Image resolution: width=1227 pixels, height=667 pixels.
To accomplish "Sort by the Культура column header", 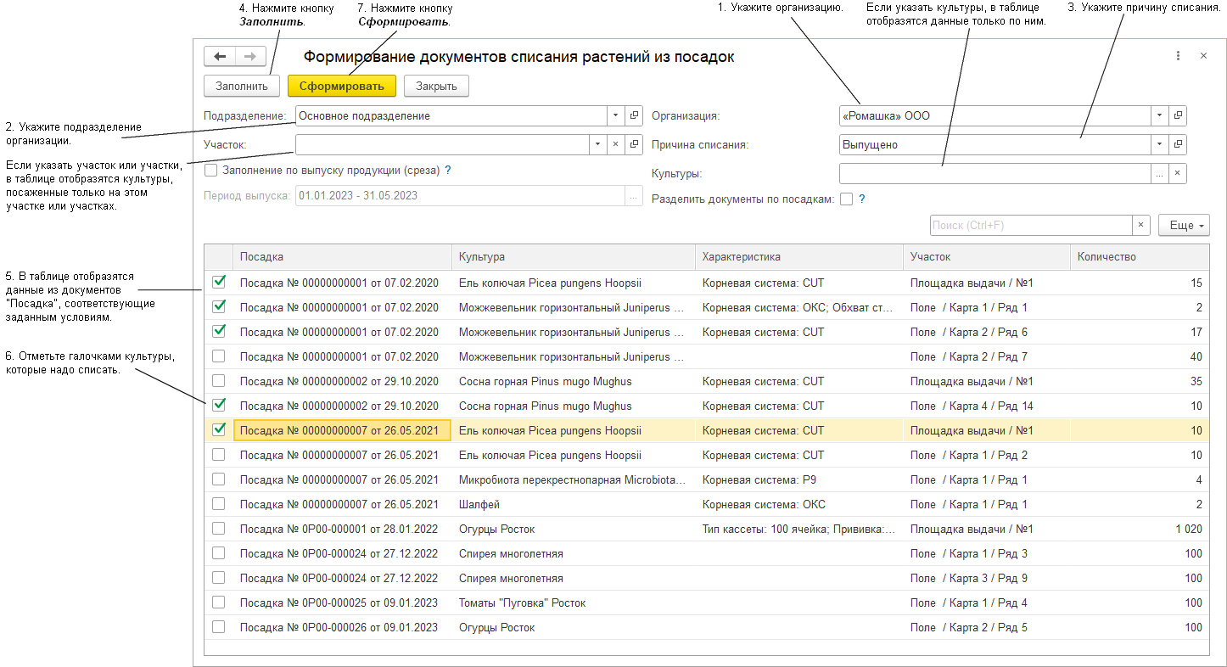I will [573, 257].
